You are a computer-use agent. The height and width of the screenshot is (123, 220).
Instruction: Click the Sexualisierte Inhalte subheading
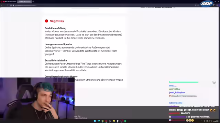point(56,60)
